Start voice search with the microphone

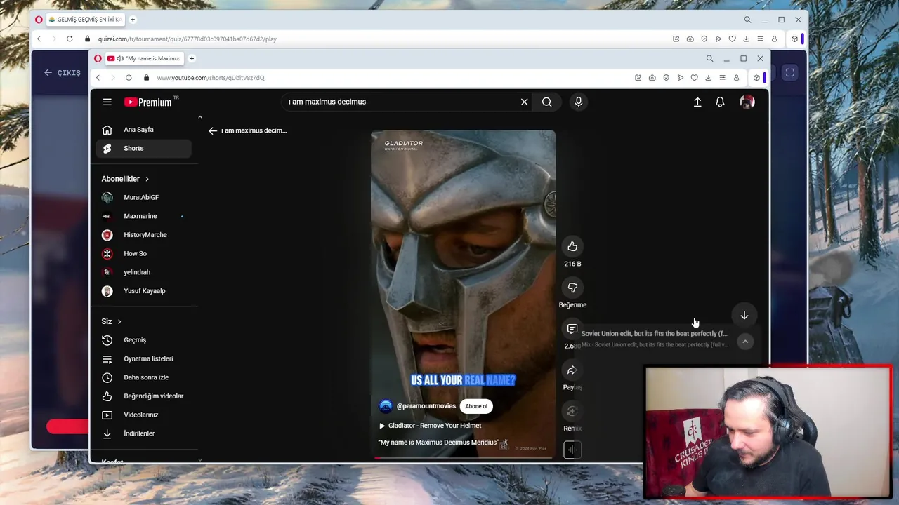click(578, 102)
